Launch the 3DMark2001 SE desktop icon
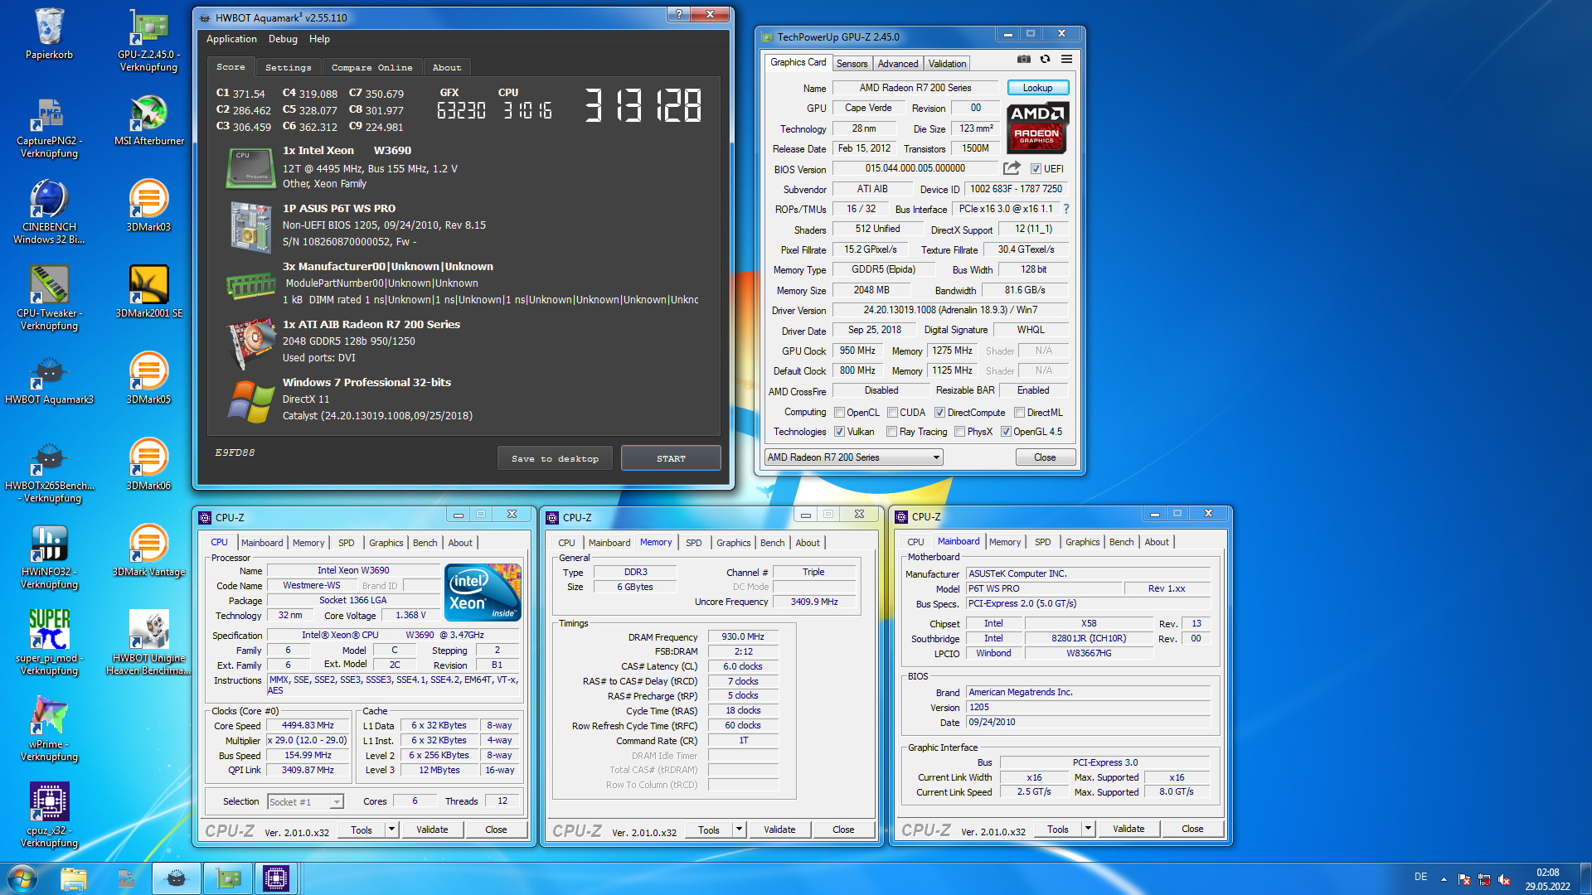 (148, 292)
